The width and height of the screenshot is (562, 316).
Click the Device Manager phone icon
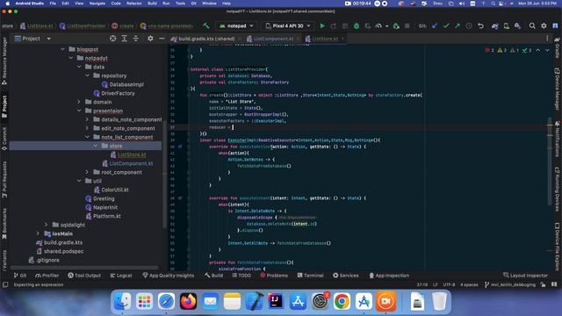(506, 25)
